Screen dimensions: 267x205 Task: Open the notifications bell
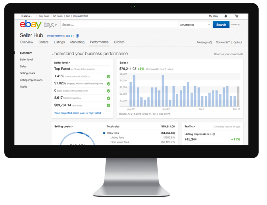click(x=226, y=16)
